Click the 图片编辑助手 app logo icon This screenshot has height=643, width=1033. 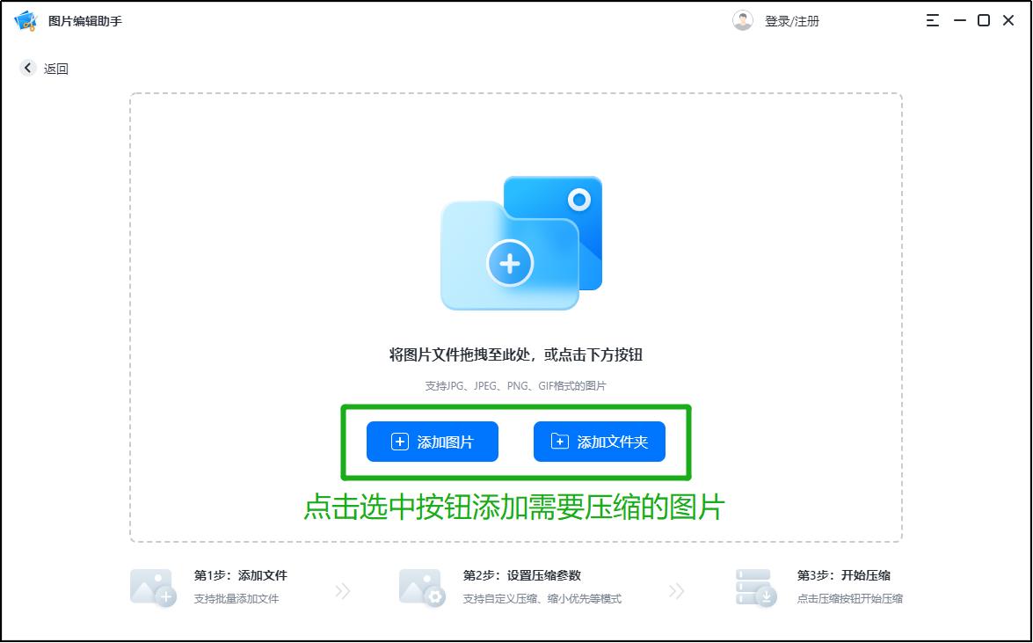point(26,19)
